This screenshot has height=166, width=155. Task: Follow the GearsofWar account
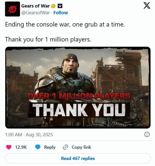[61, 12]
